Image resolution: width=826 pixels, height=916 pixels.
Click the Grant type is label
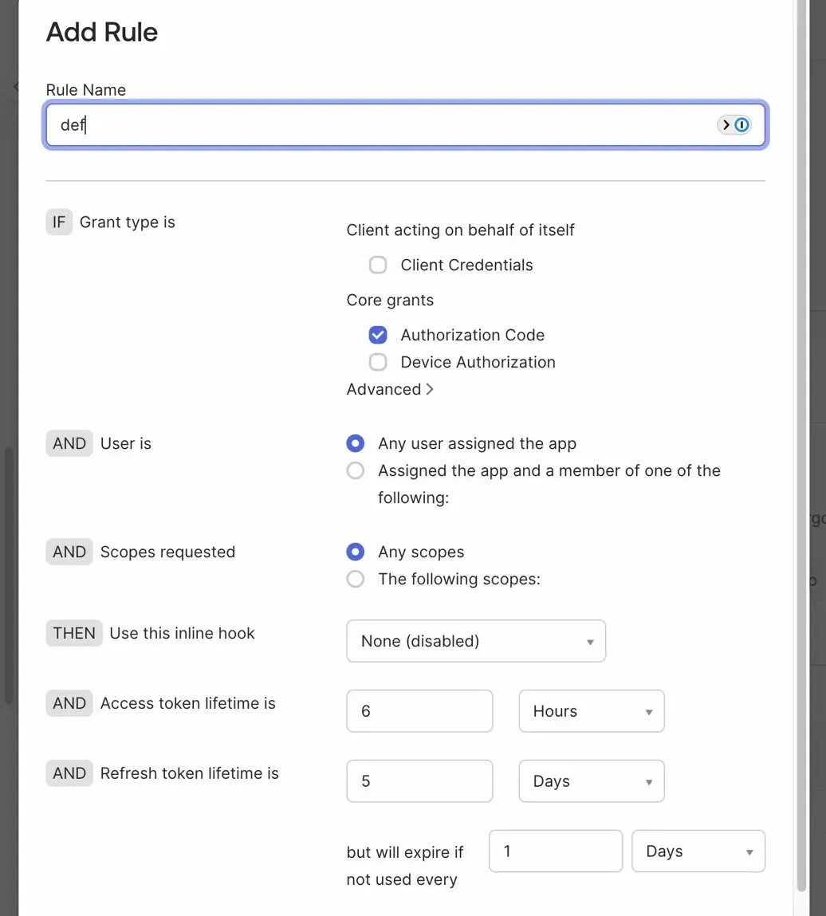128,222
